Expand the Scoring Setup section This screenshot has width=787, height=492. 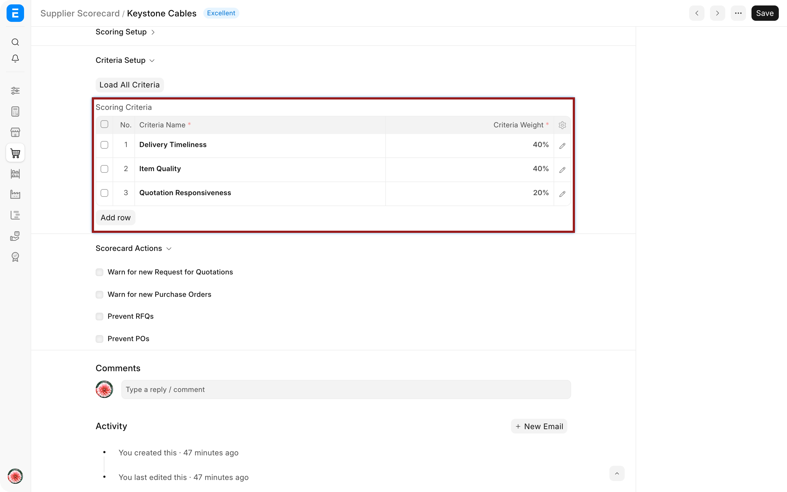coord(125,32)
